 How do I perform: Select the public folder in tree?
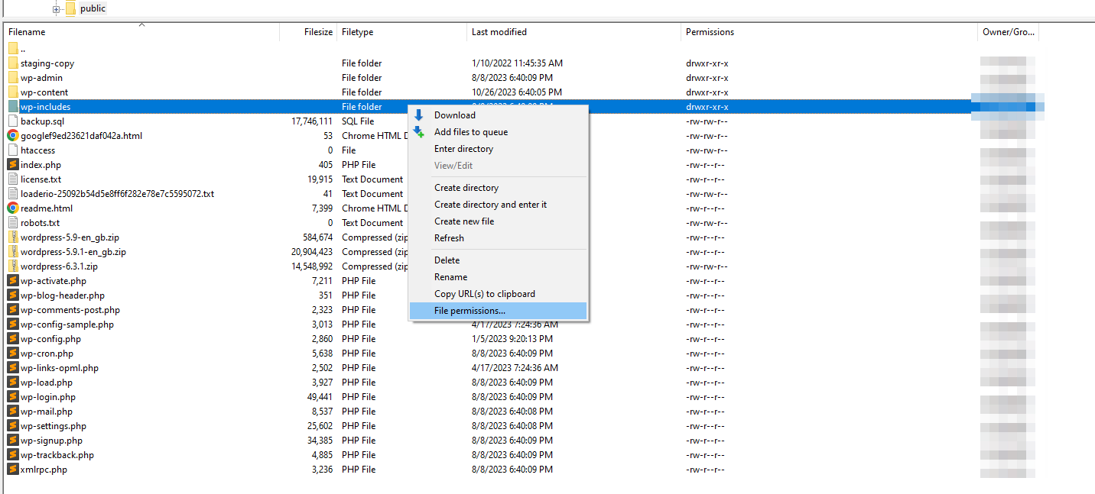pos(93,8)
